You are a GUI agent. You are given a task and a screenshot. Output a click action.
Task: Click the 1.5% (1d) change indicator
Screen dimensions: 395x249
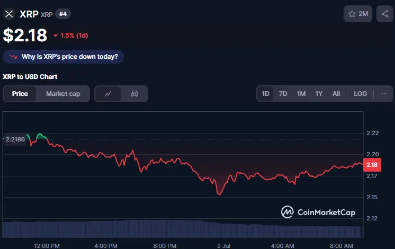71,35
